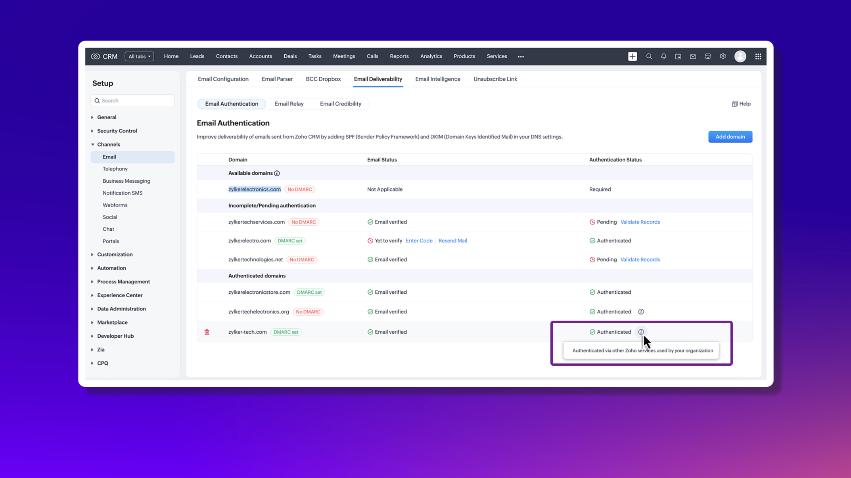Click the Add domain button

(730, 137)
